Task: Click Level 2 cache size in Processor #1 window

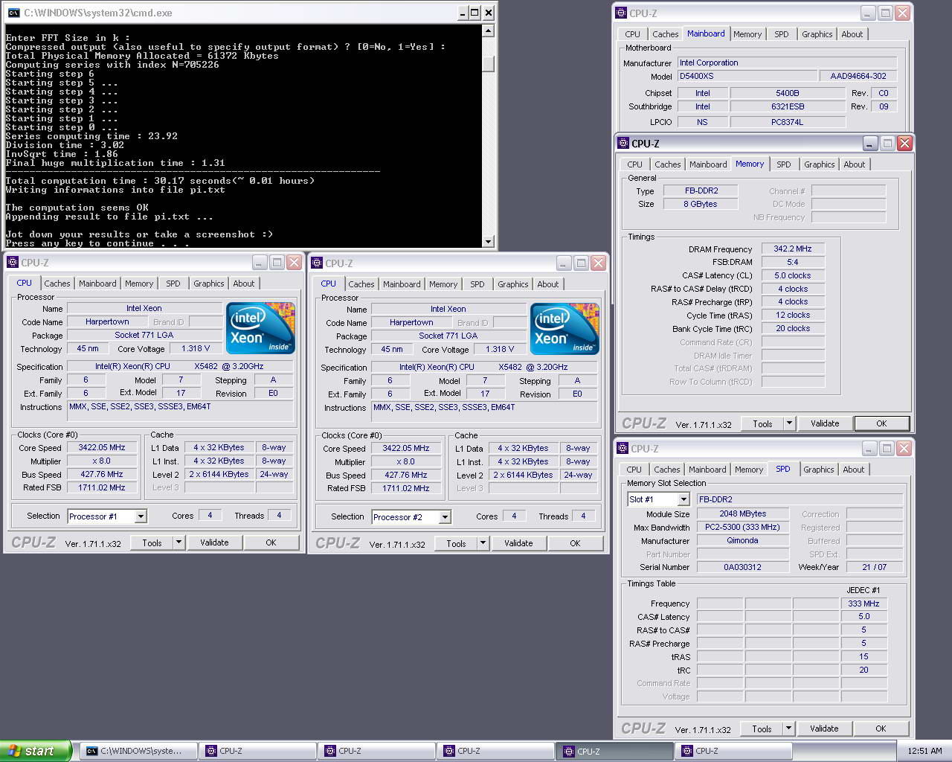Action: [x=219, y=474]
